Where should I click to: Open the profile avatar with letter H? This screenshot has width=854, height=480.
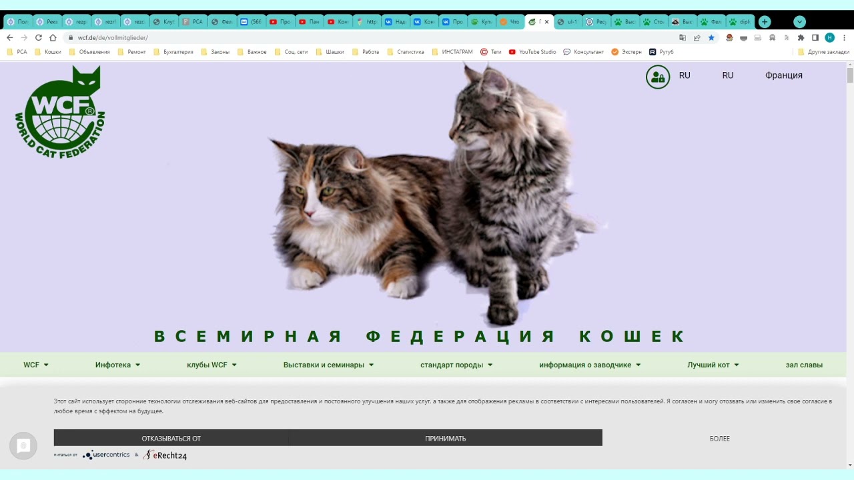point(829,38)
